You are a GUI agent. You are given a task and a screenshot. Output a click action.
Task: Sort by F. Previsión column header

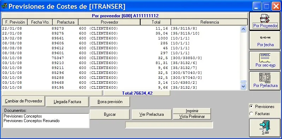15,22
